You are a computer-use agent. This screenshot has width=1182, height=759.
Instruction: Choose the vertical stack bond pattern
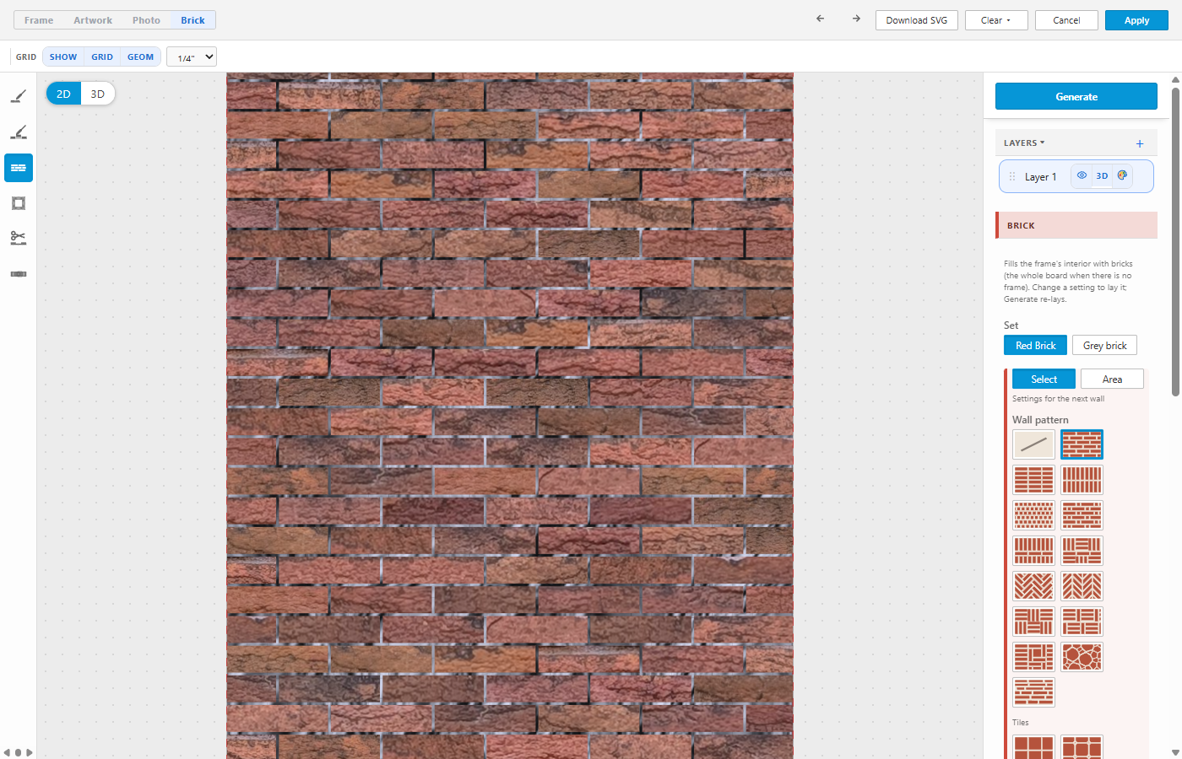(x=1082, y=480)
